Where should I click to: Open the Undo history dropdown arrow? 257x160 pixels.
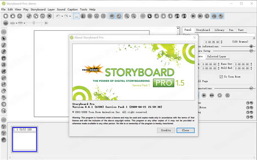pos(62,16)
